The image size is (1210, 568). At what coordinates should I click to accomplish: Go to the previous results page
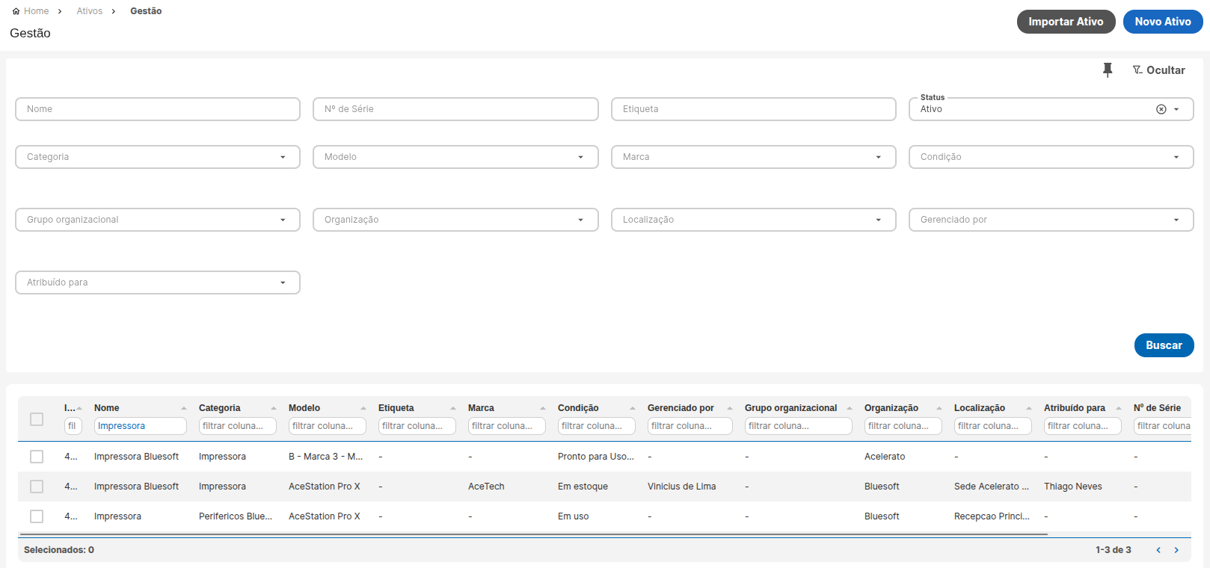coord(1158,550)
